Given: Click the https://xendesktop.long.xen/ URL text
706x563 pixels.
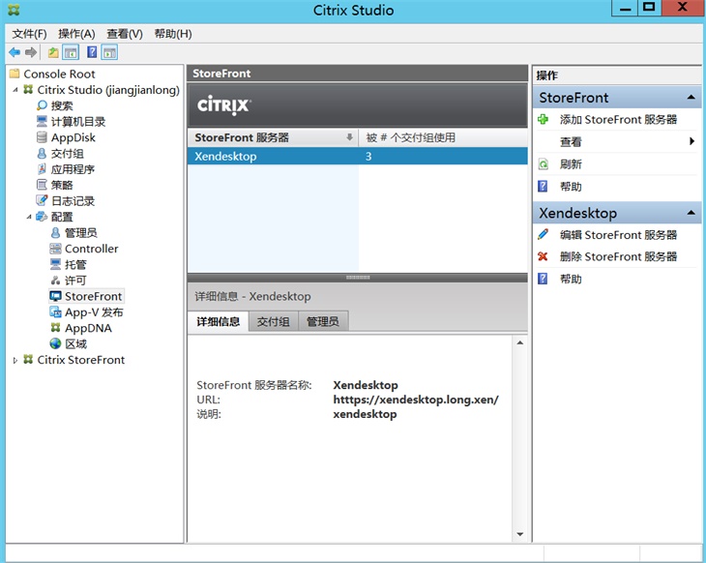Looking at the screenshot, I should click(416, 400).
